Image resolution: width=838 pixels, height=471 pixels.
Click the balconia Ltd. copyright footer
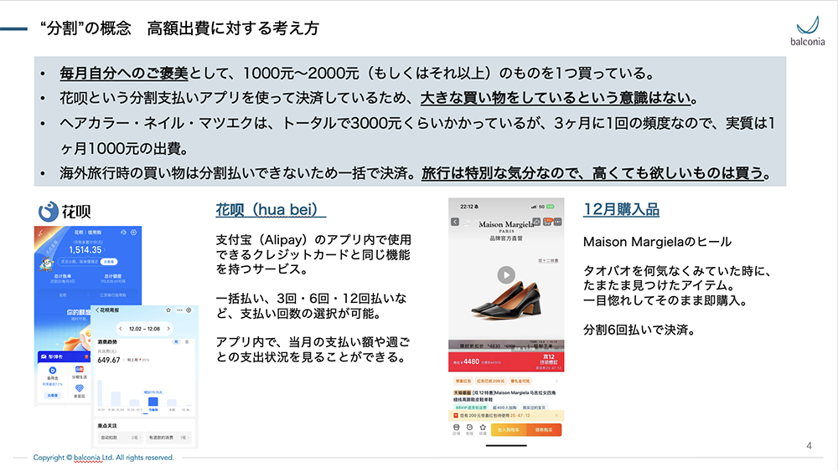(104, 458)
